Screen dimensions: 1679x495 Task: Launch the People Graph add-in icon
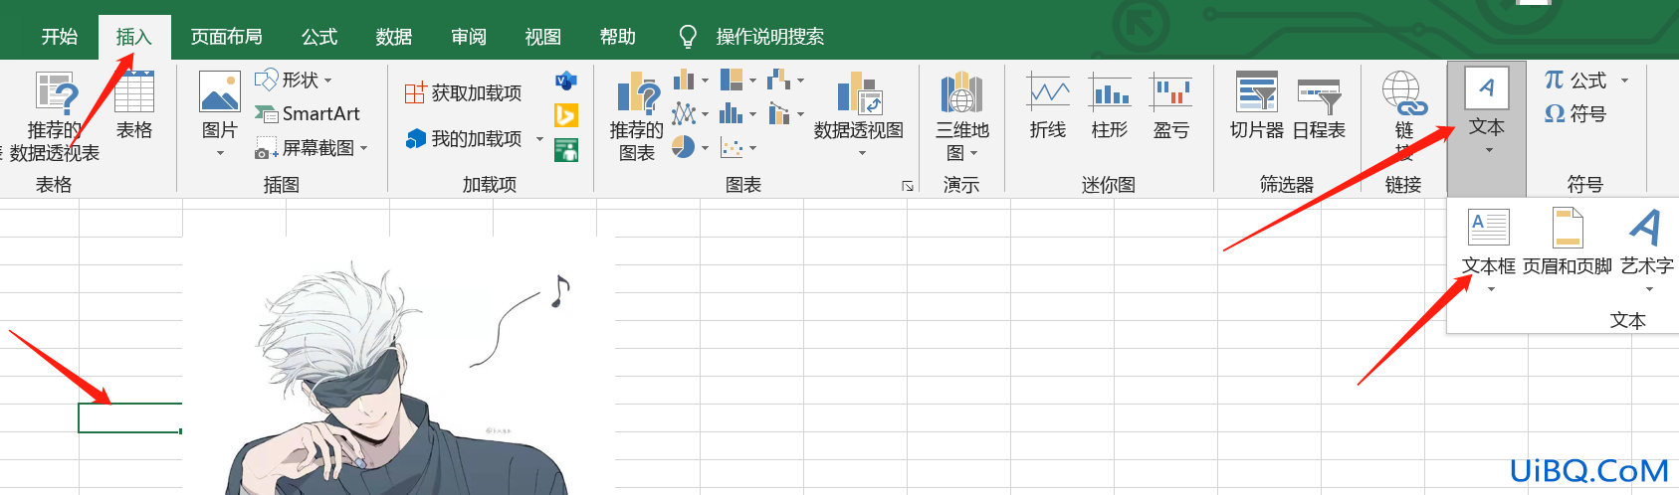(x=565, y=150)
